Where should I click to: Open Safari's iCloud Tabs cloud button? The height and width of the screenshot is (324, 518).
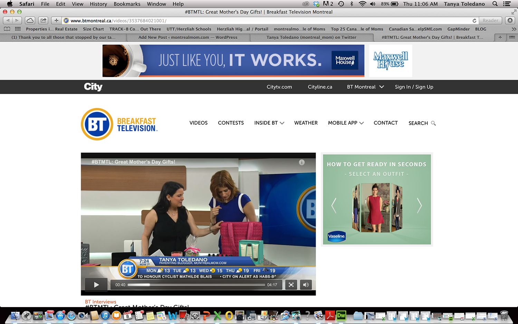click(30, 21)
